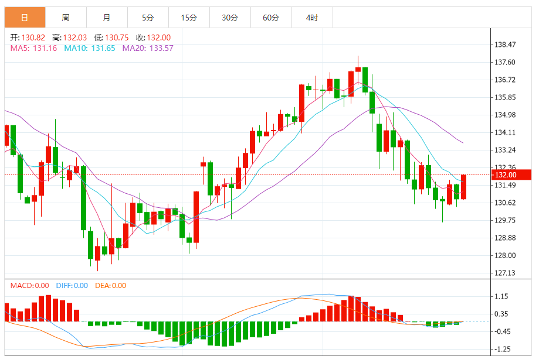
Task: Switch to the 月 monthly tab
Action: point(107,18)
